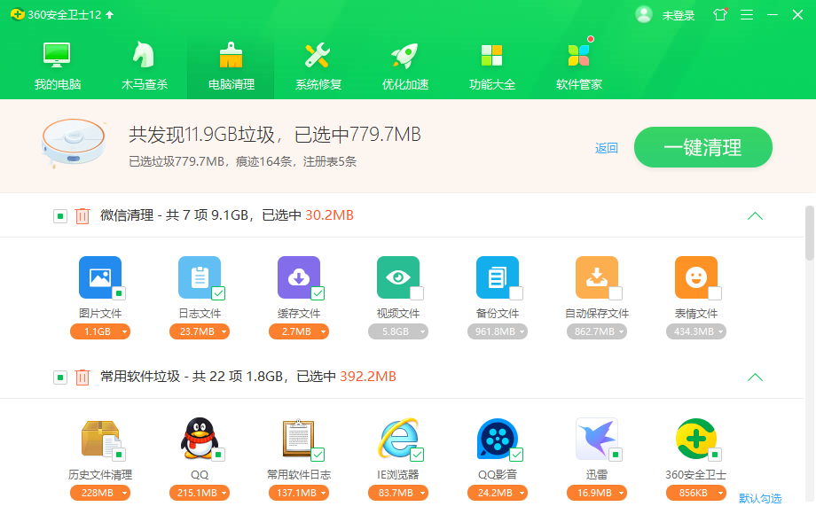Toggle the 常用软件垃圾 section checkbox
Viewport: 816px width, 514px height.
click(x=60, y=377)
